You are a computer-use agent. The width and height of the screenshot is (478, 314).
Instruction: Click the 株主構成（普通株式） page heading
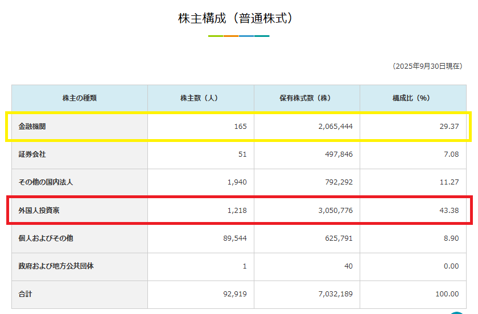coord(238,18)
